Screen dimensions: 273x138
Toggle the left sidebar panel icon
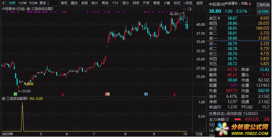tap(4, 3)
